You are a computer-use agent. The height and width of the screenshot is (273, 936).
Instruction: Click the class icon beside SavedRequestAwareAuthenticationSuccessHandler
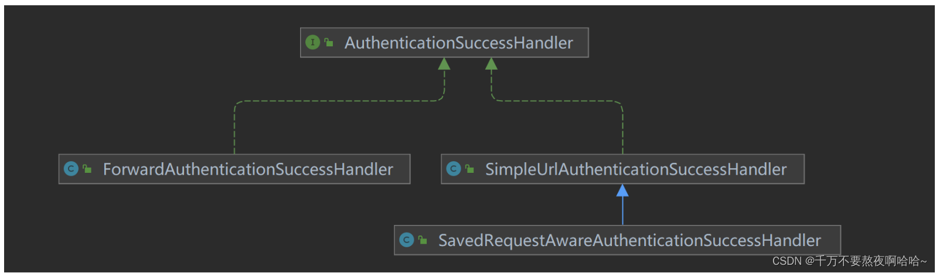click(x=406, y=240)
